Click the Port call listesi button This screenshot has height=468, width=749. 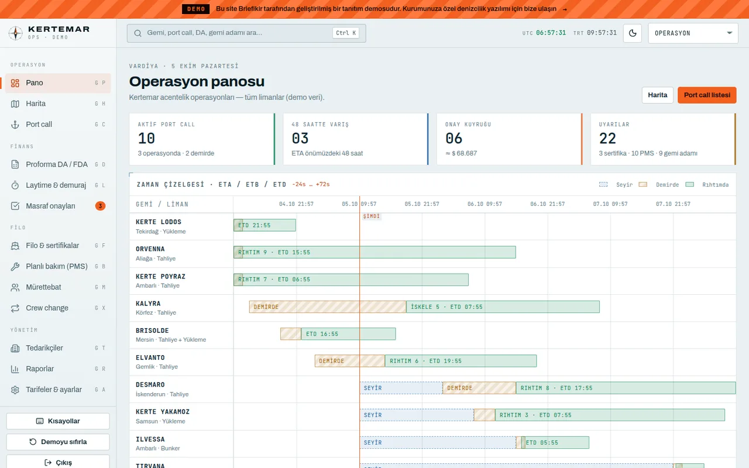[707, 95]
